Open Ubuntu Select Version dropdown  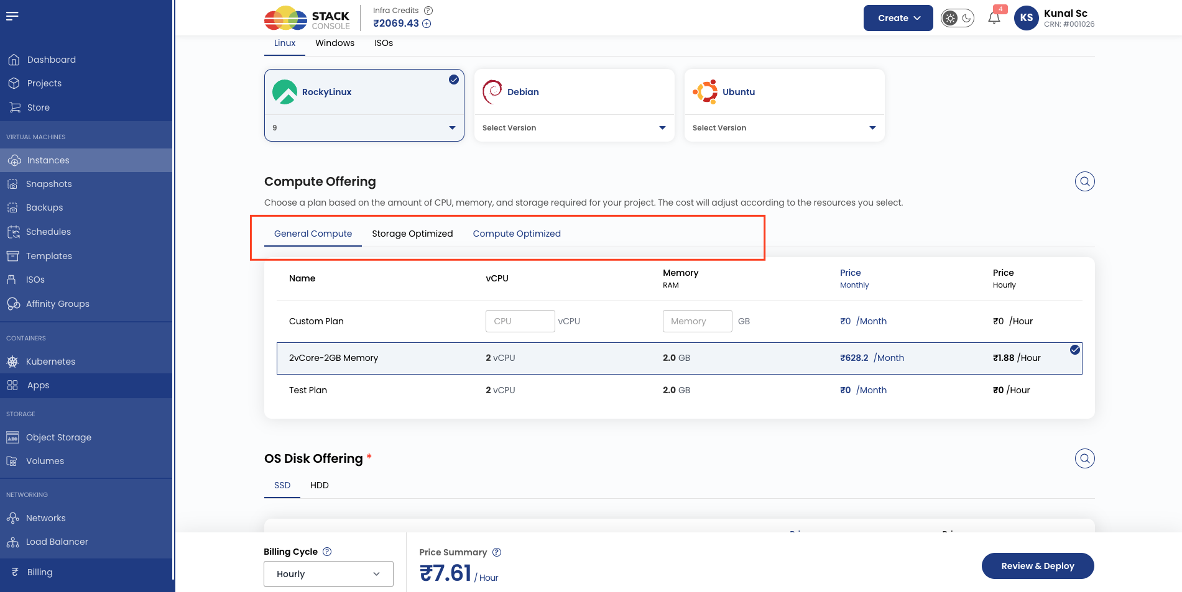[x=785, y=128]
